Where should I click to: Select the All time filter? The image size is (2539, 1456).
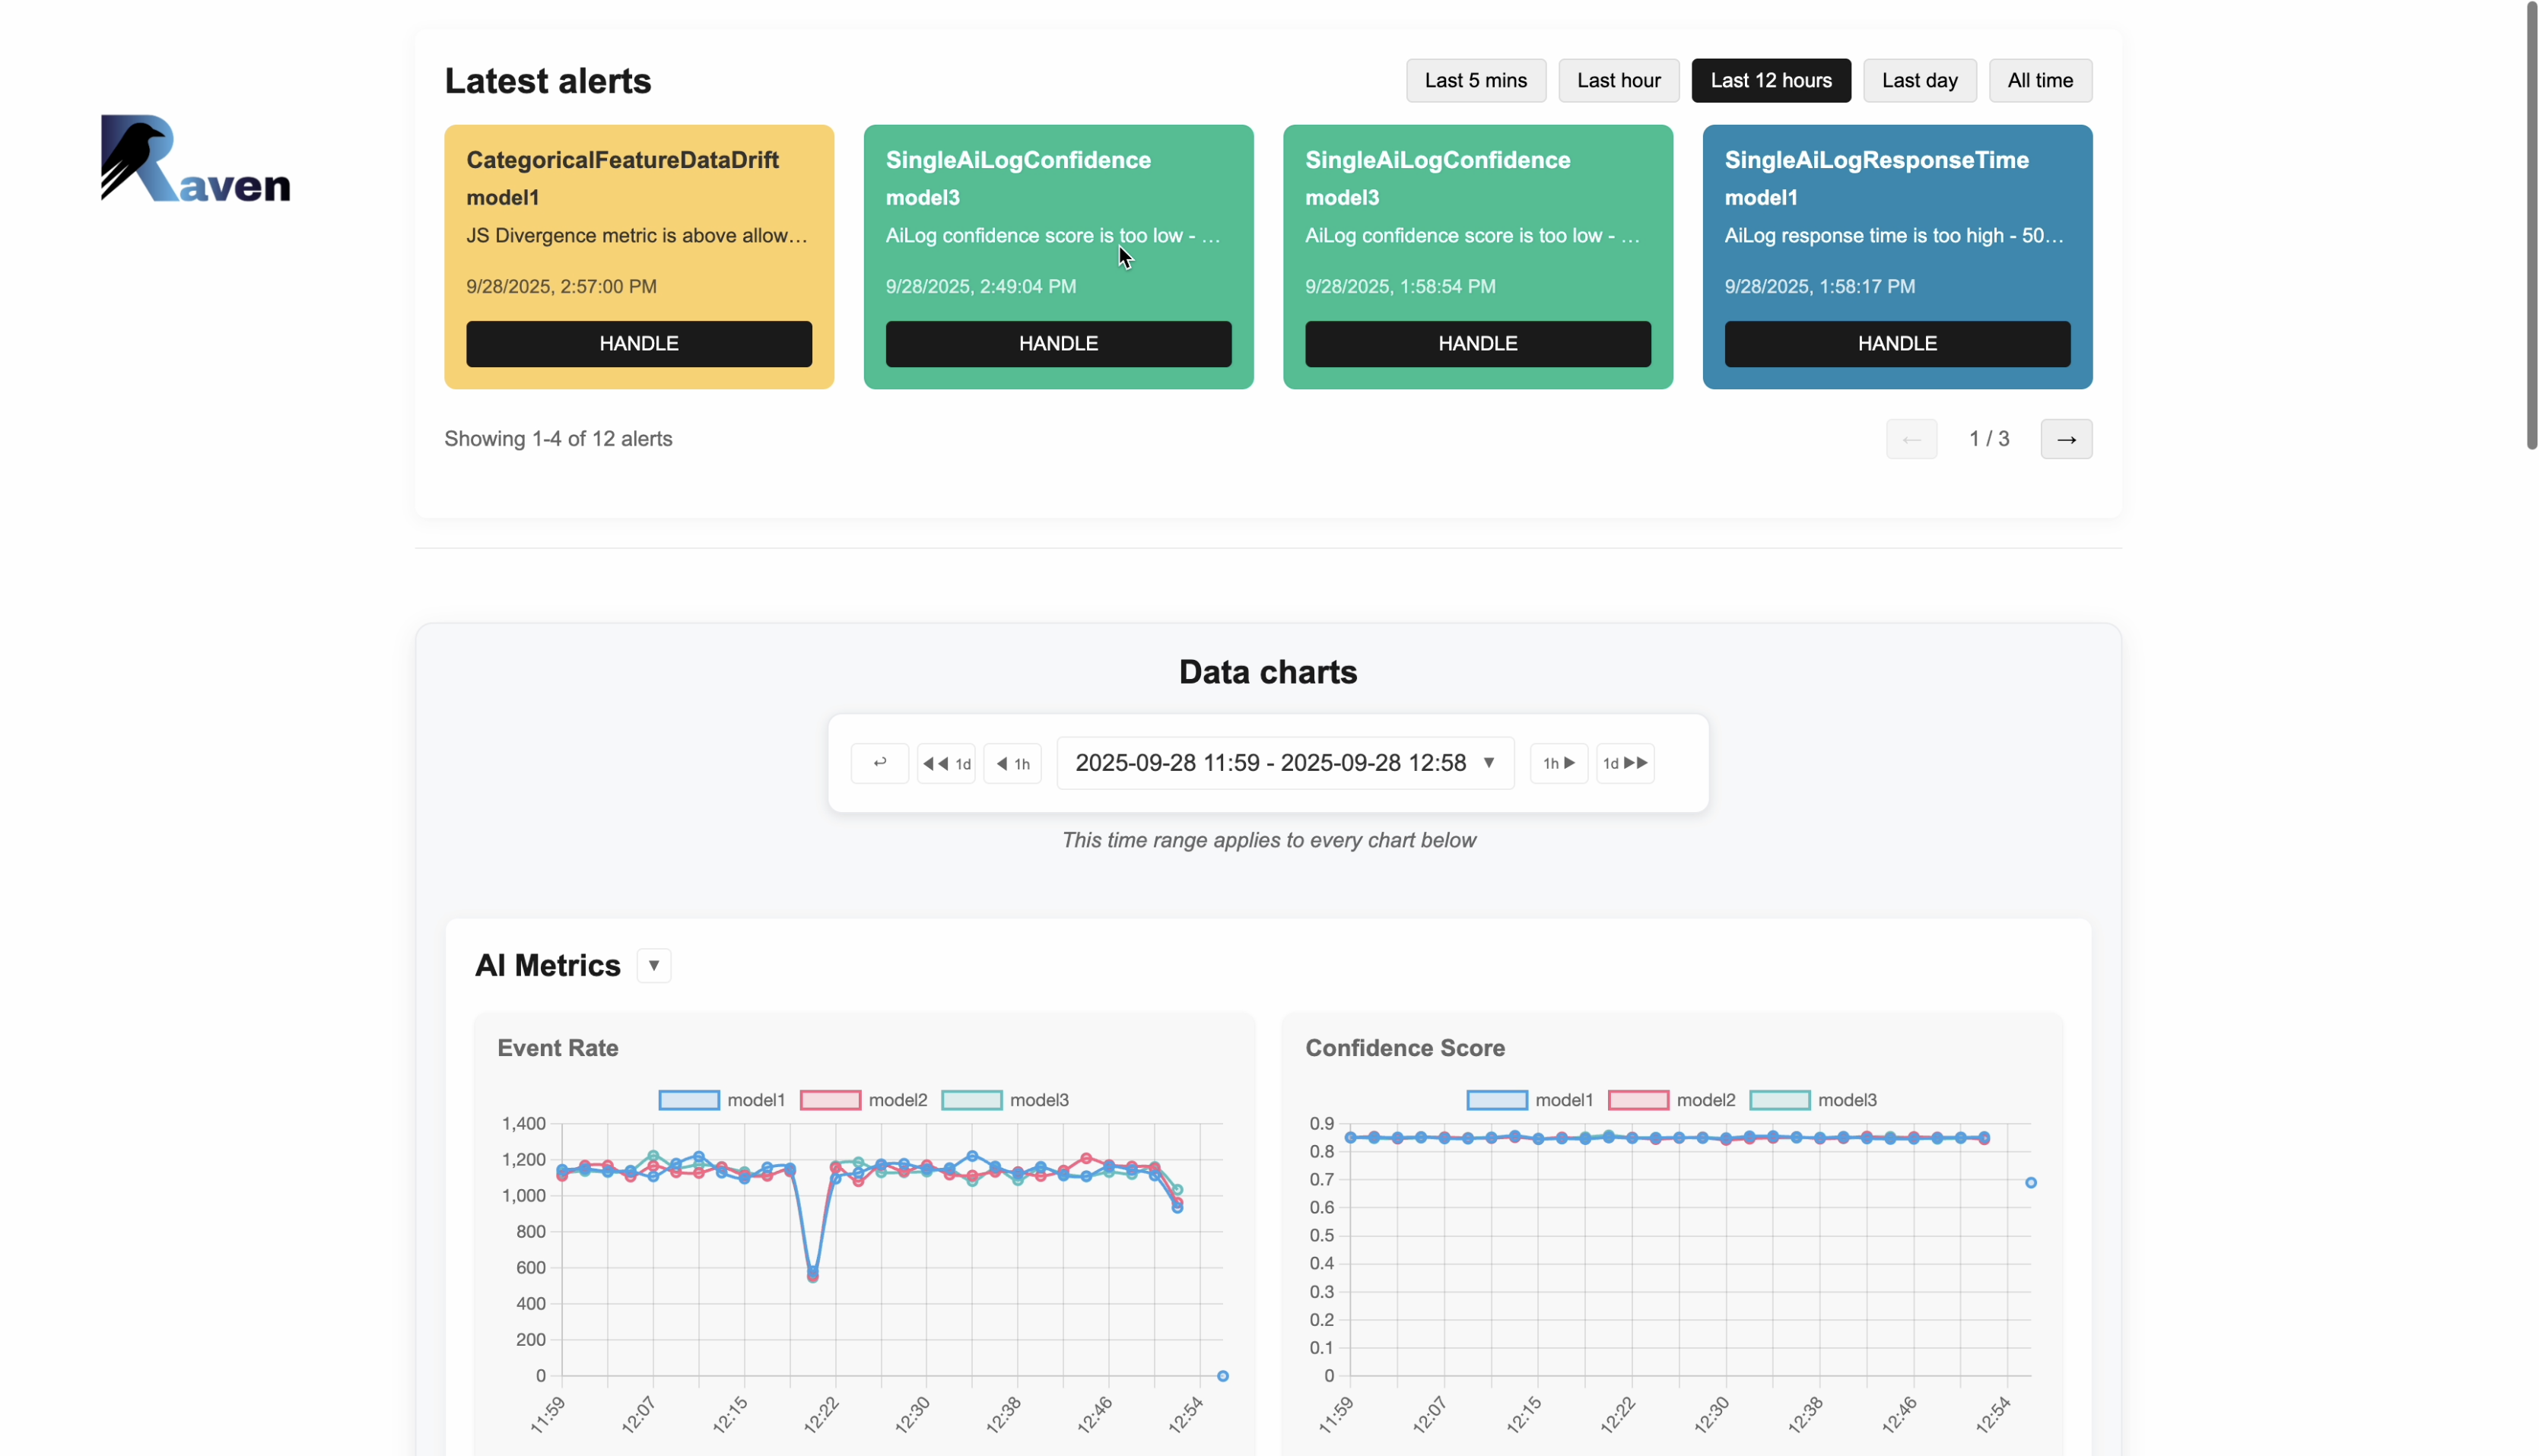(2040, 80)
